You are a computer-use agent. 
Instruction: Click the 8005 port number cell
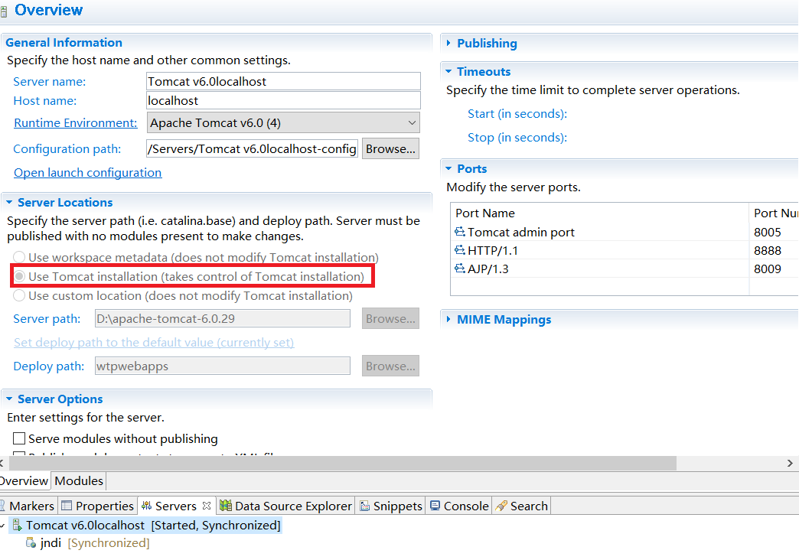768,233
